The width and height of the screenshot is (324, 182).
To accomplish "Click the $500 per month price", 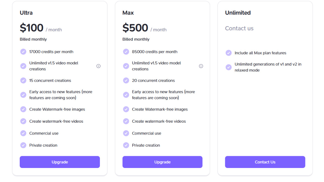I will 144,28.
